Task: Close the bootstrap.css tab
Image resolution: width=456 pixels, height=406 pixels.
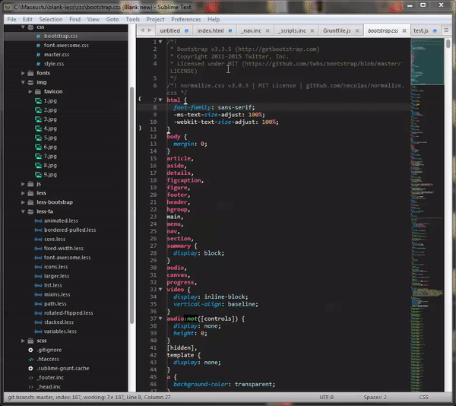Action: (x=404, y=30)
